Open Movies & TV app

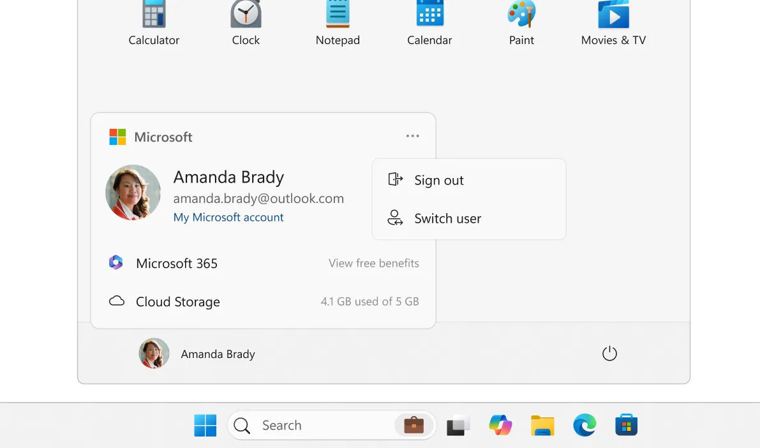tap(614, 23)
